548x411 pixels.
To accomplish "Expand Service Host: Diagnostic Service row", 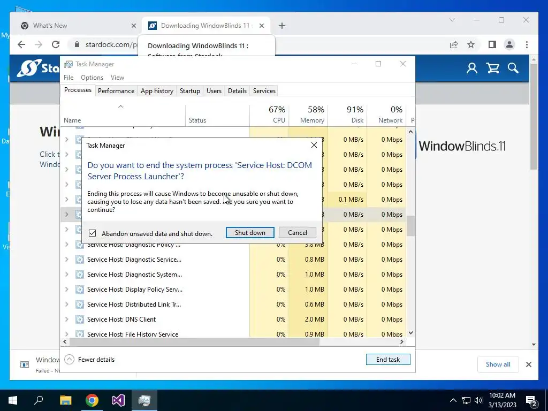I will tap(66, 260).
